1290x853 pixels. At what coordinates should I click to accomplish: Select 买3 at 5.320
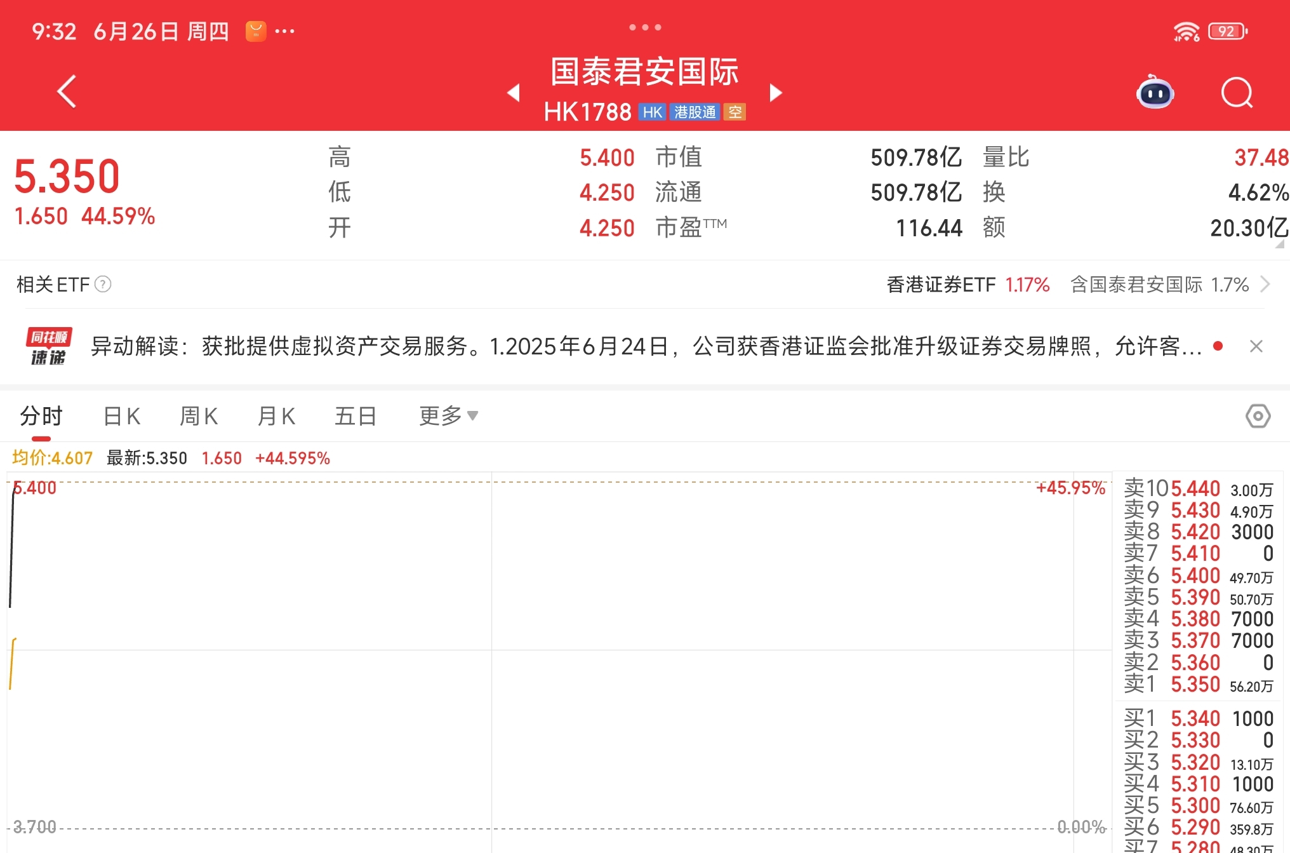(x=1199, y=762)
